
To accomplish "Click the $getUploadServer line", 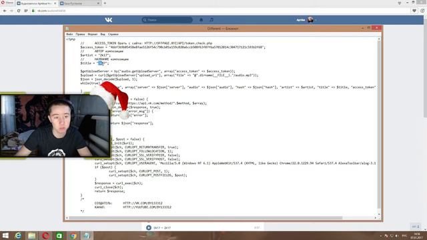I will [157, 71].
